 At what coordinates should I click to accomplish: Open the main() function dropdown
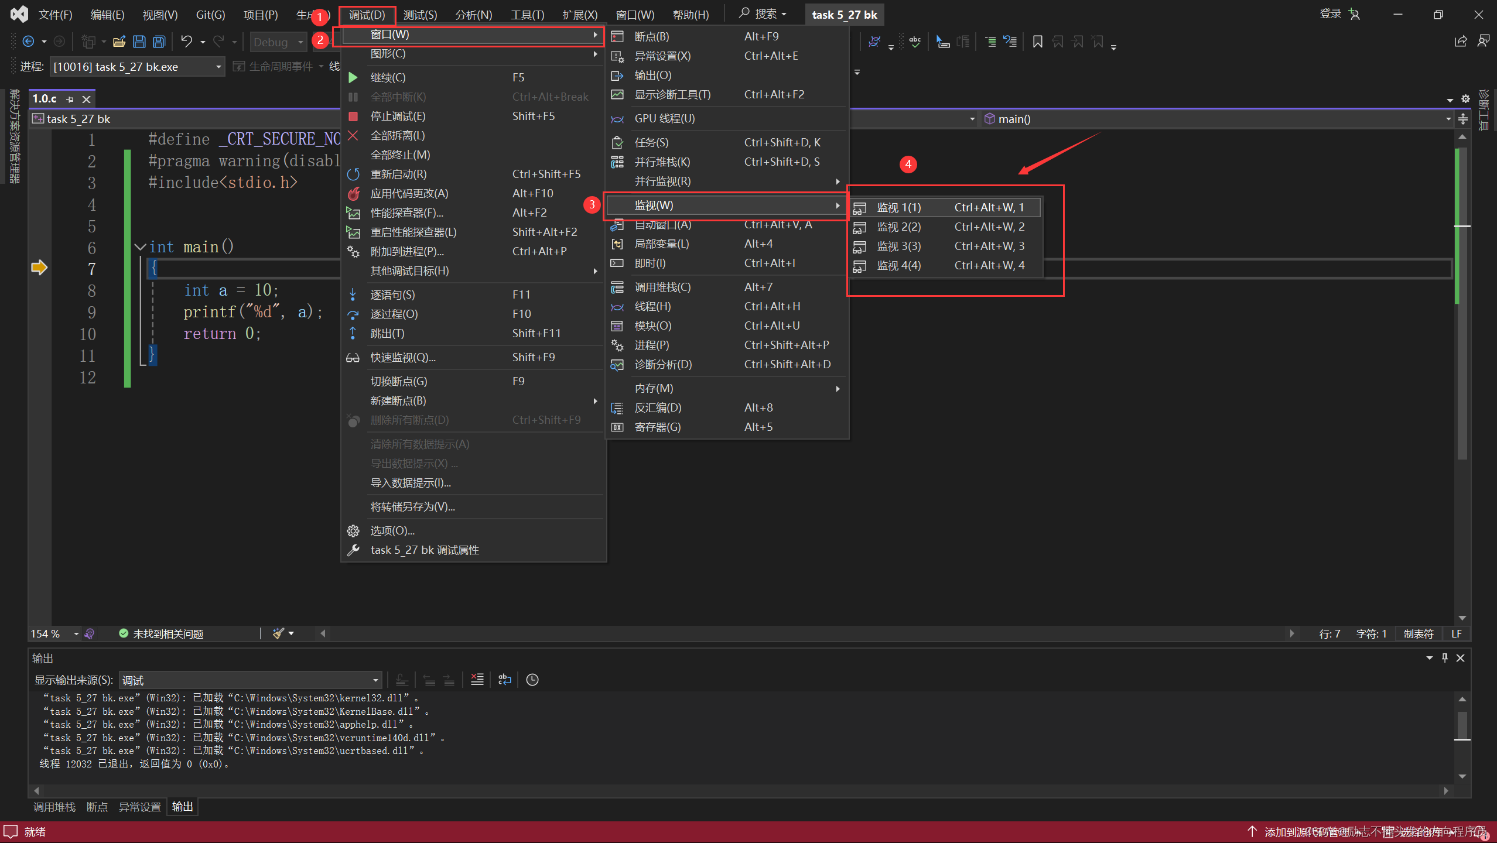(1217, 119)
